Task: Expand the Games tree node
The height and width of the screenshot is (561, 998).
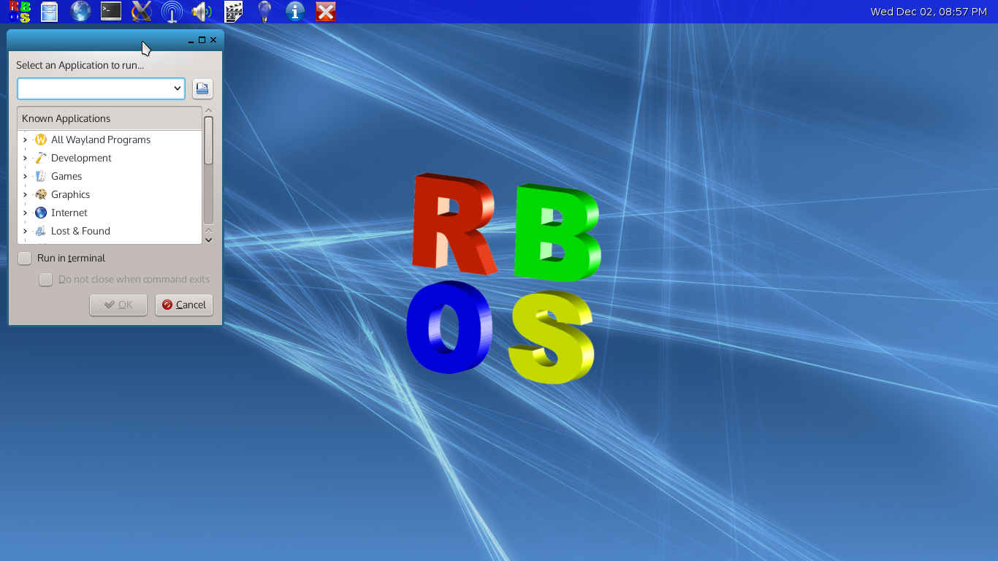Action: click(25, 176)
